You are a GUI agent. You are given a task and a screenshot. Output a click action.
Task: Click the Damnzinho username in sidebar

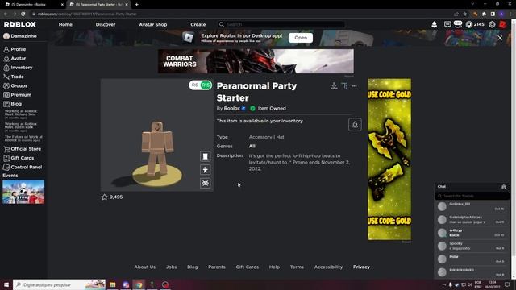coord(23,36)
